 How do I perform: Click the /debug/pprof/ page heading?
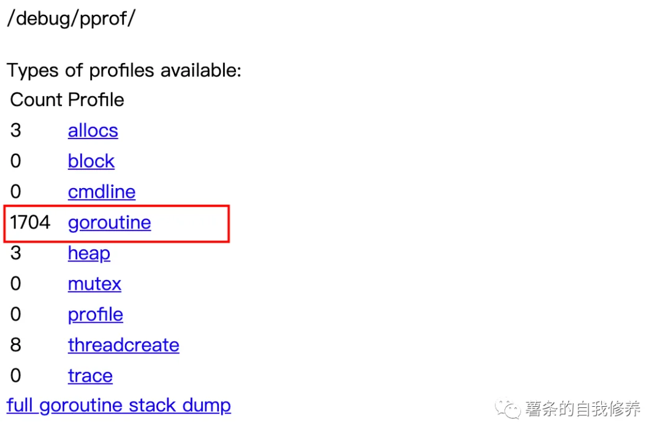point(71,18)
